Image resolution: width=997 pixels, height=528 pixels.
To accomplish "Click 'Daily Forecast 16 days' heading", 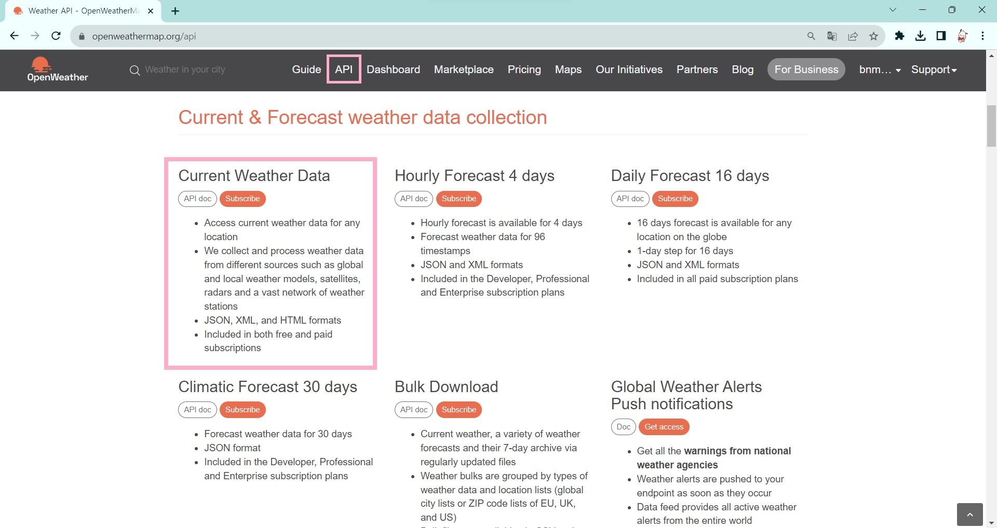I will [690, 176].
